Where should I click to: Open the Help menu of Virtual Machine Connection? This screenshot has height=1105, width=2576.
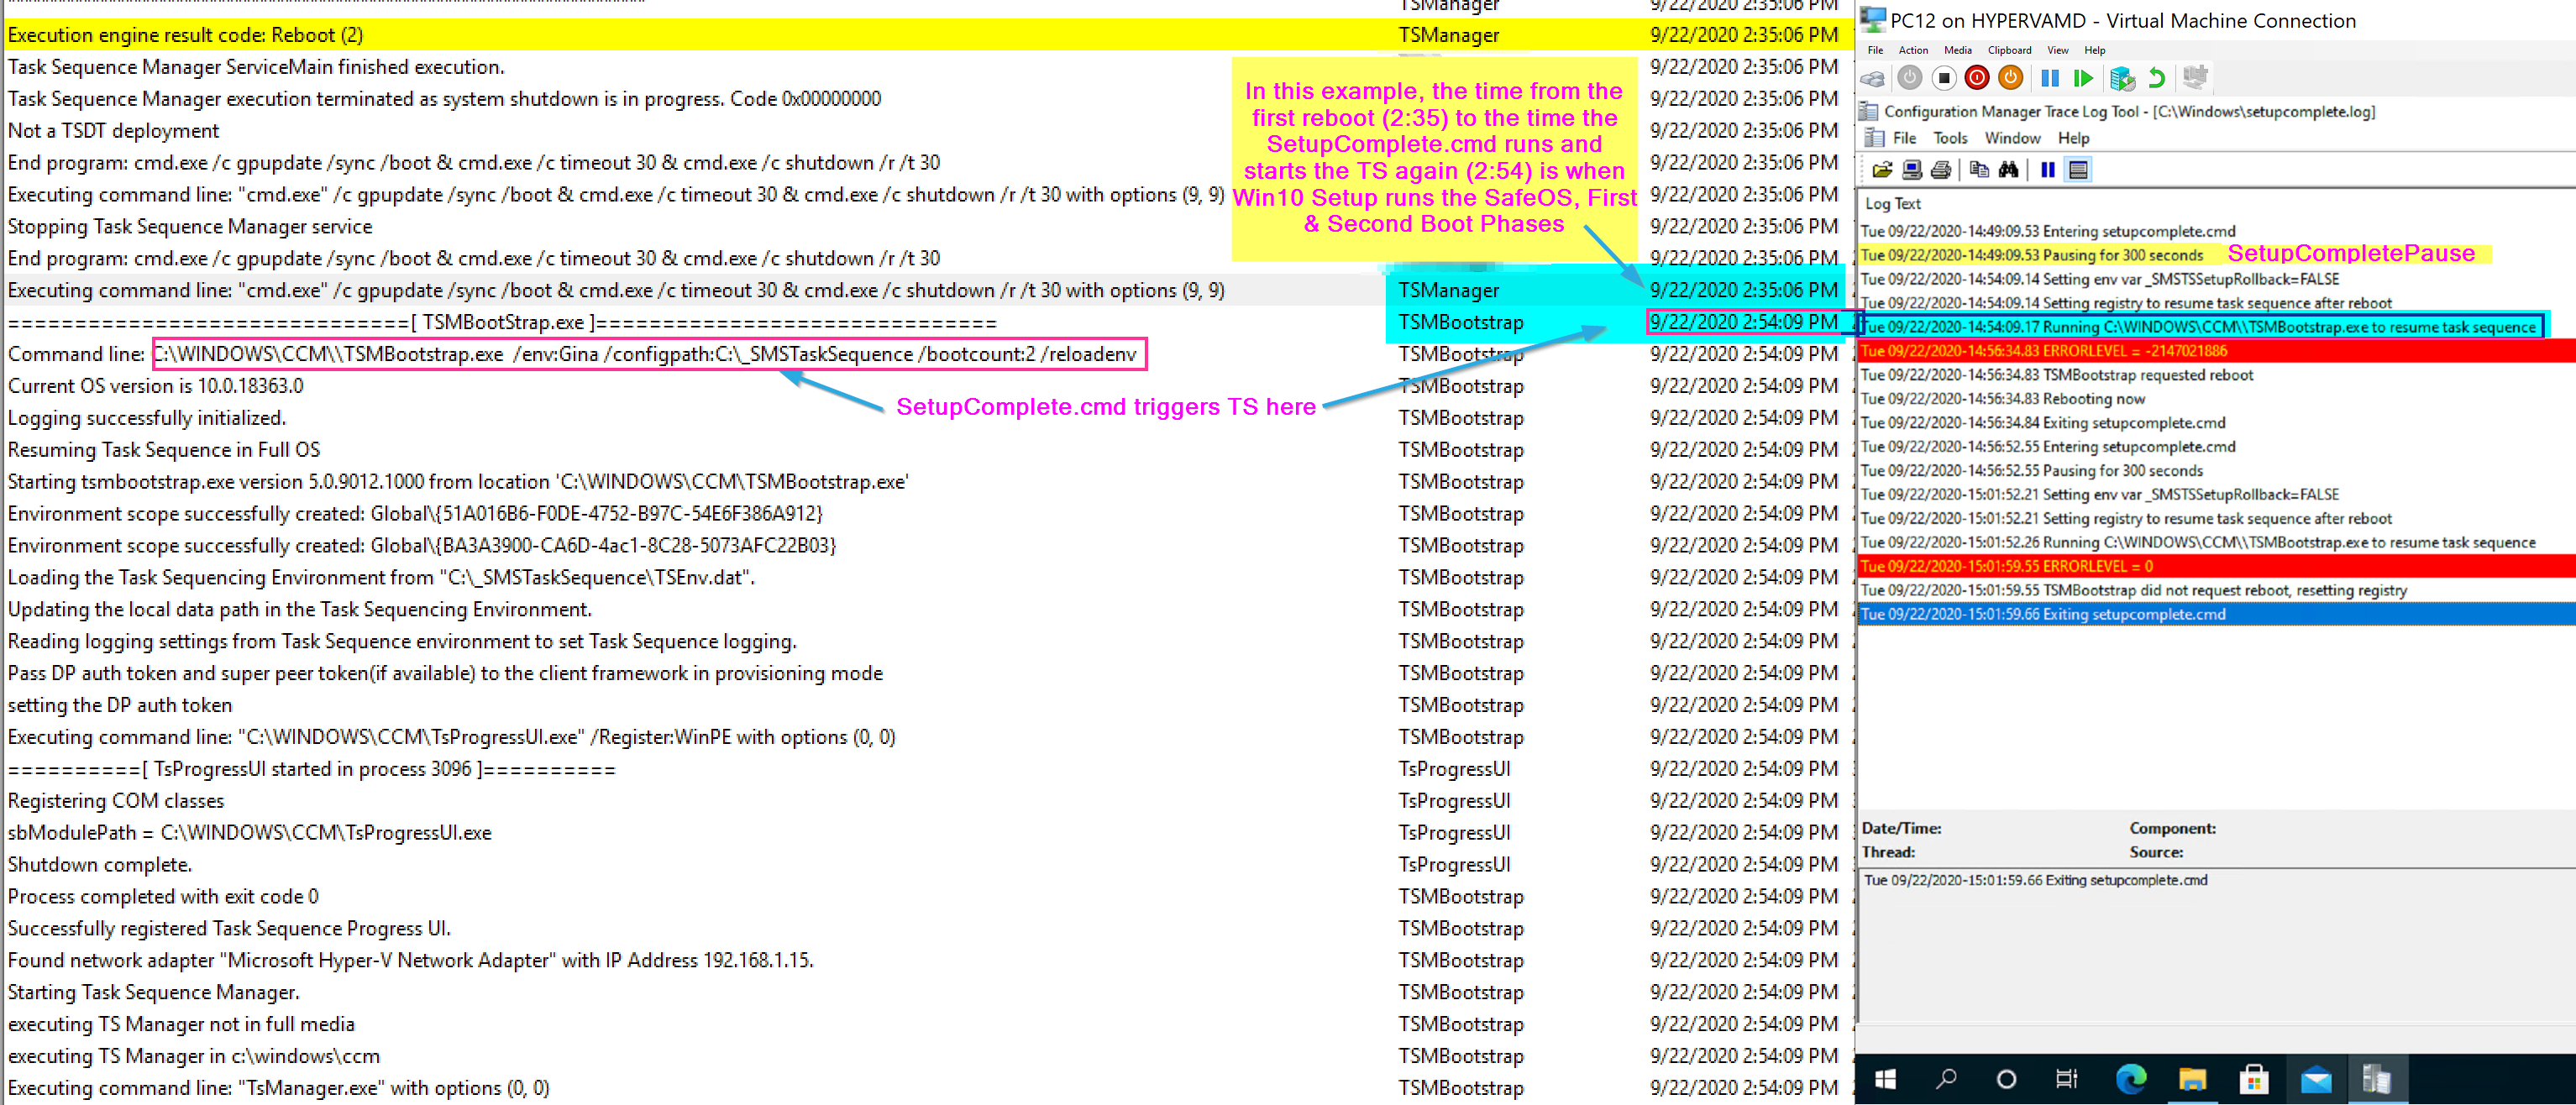[x=2094, y=50]
